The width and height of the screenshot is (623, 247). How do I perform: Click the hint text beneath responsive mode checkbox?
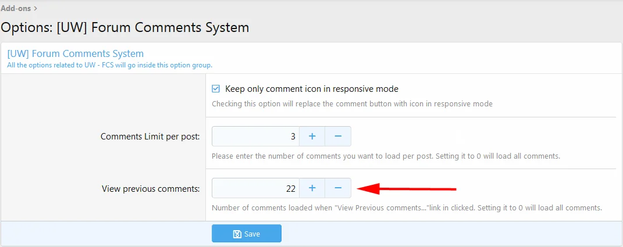pyautogui.click(x=352, y=104)
